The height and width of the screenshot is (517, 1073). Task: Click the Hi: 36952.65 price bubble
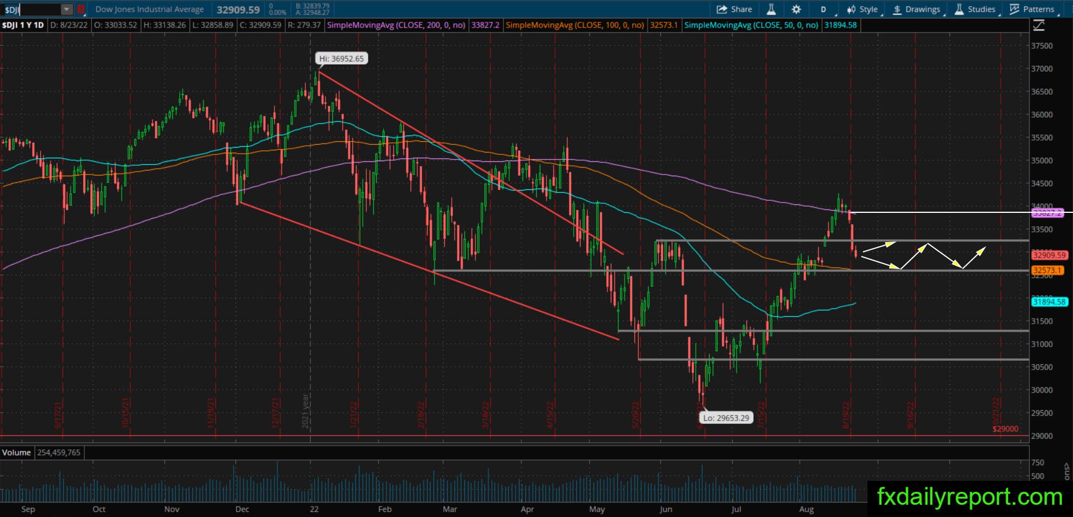342,59
